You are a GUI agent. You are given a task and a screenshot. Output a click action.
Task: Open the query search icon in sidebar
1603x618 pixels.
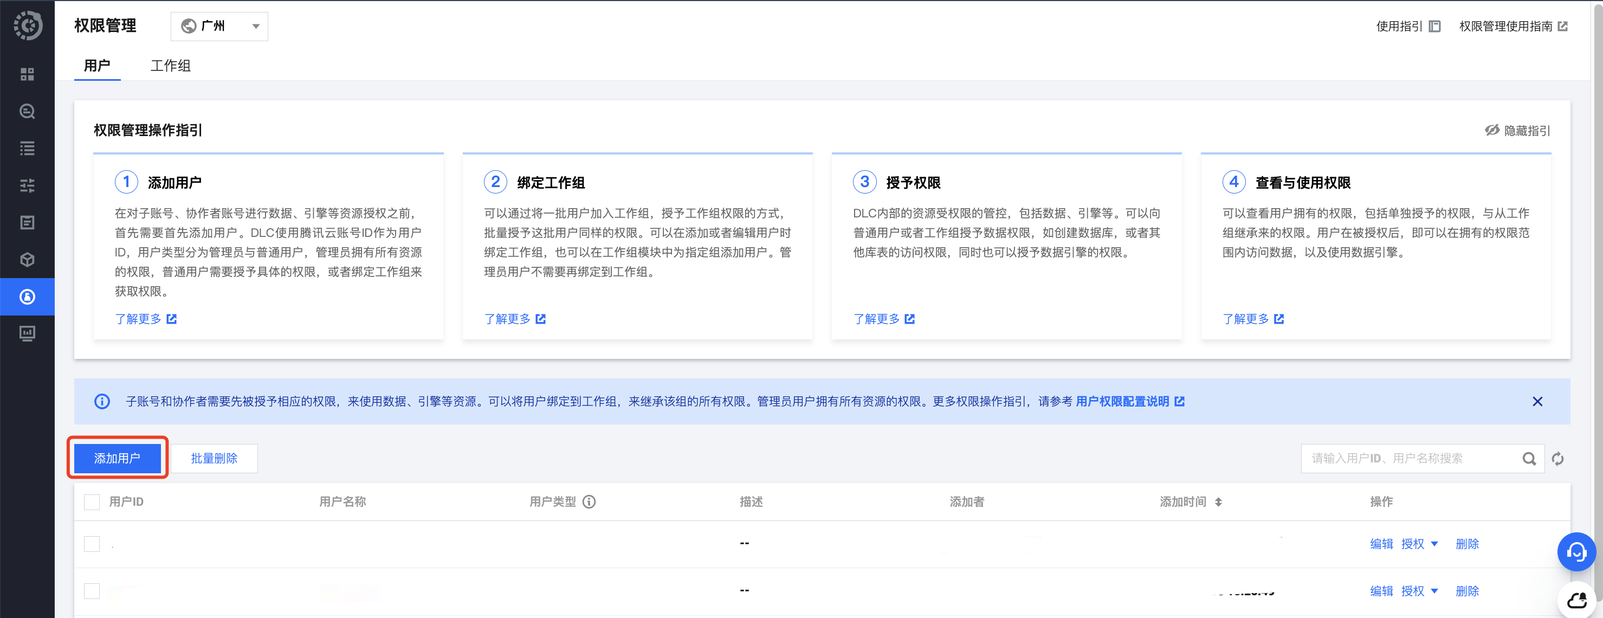[x=27, y=111]
